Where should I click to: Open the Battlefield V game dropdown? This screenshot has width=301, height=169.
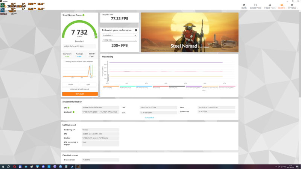(119, 35)
